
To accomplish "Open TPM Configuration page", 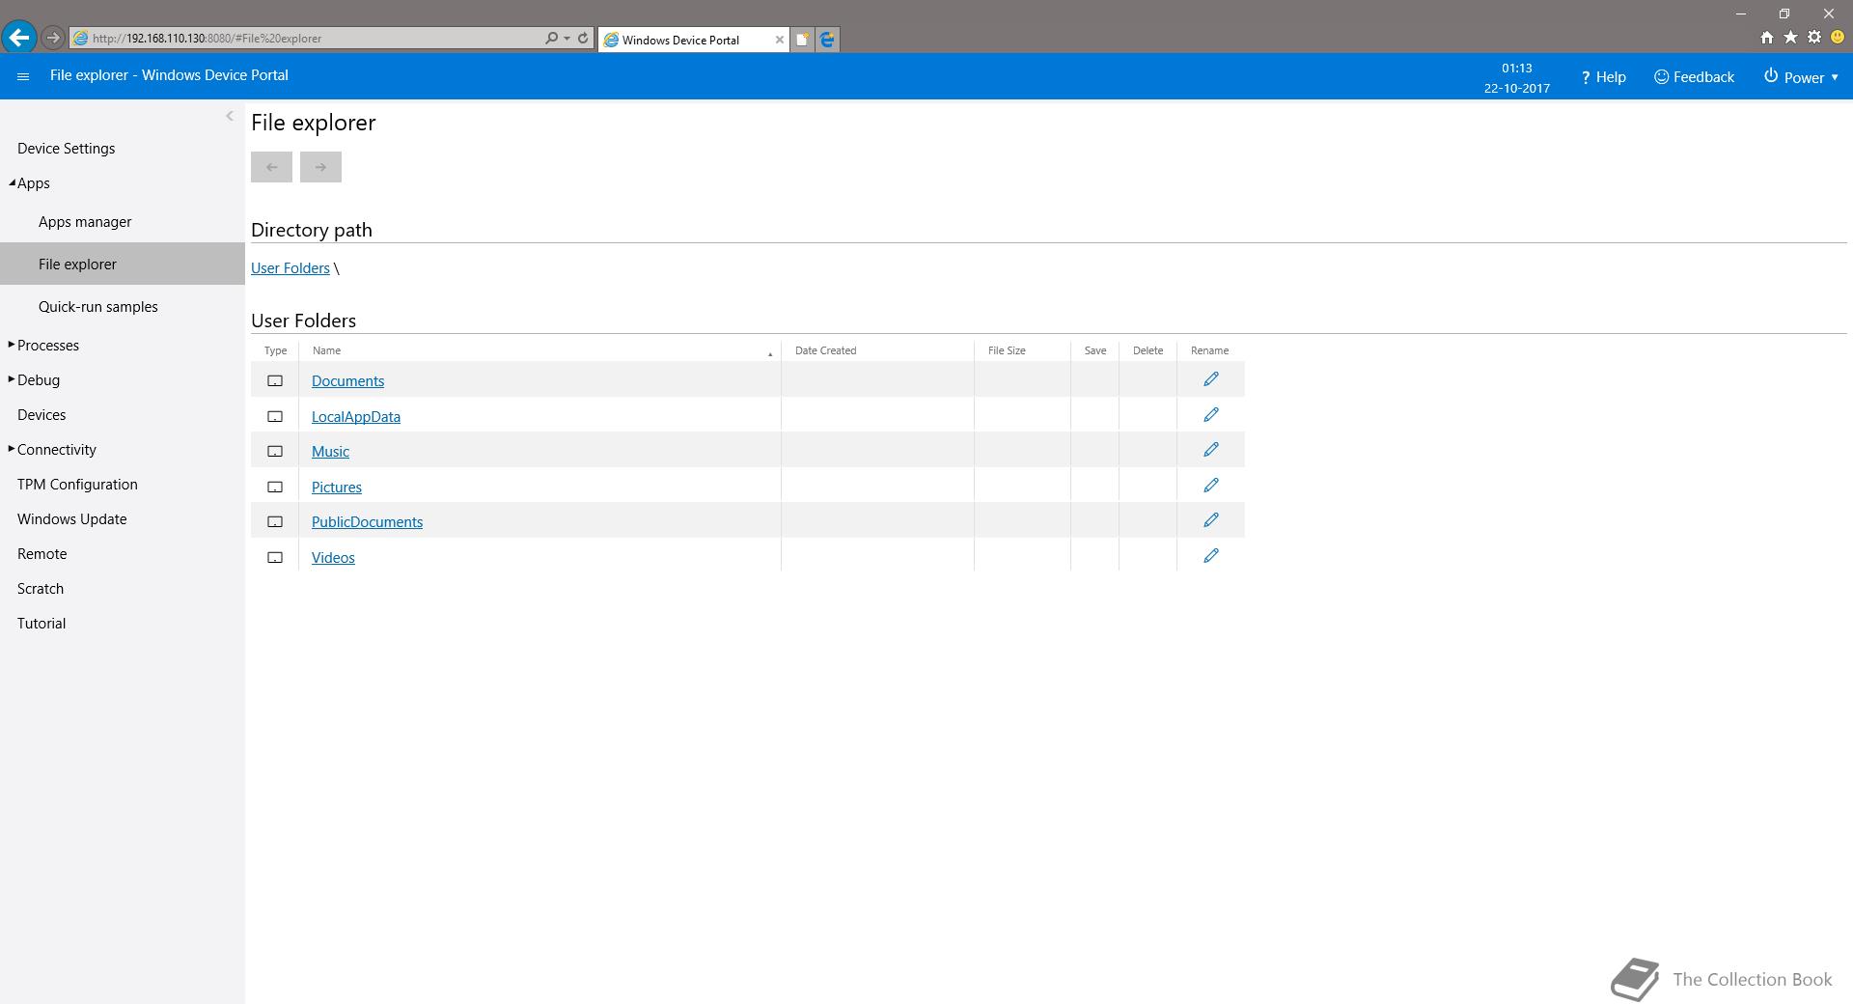I will pyautogui.click(x=77, y=485).
